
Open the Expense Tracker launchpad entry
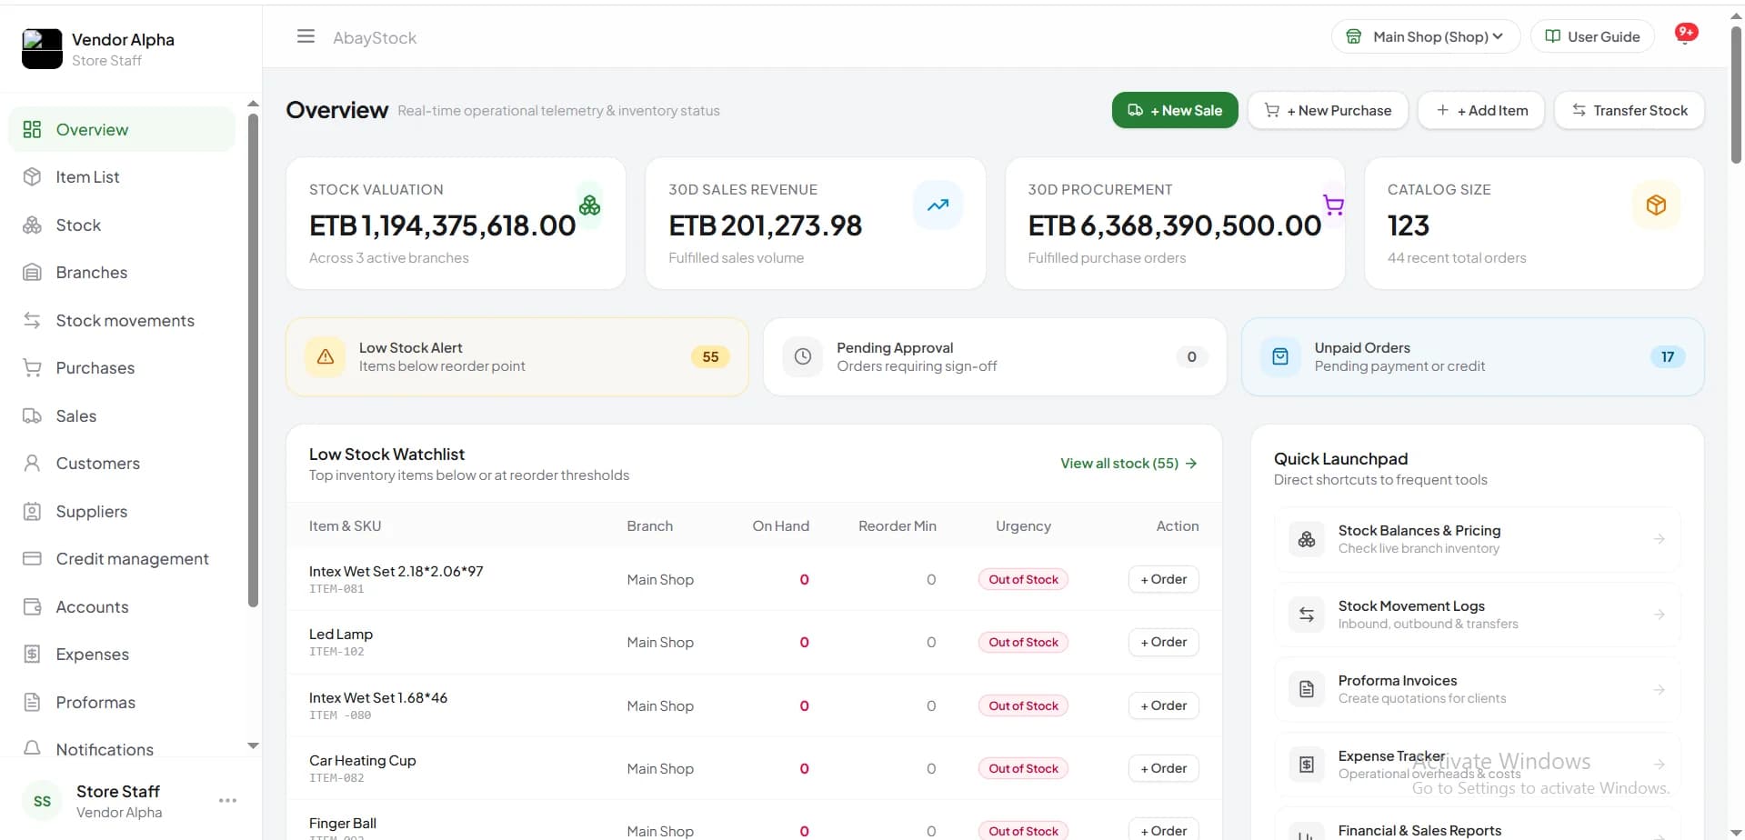(x=1478, y=765)
